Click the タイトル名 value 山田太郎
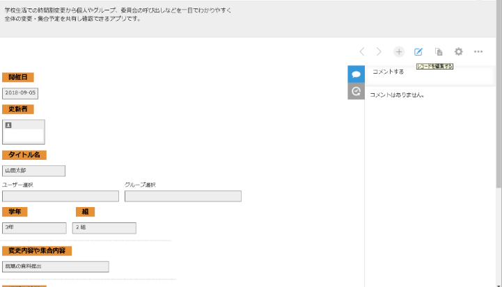 33,171
